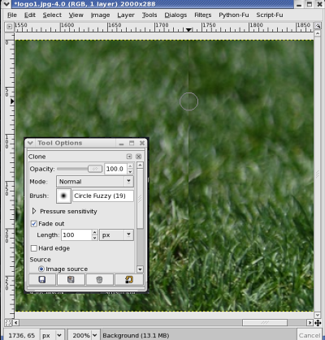Open the File menu
This screenshot has width=325, height=340.
coord(12,15)
